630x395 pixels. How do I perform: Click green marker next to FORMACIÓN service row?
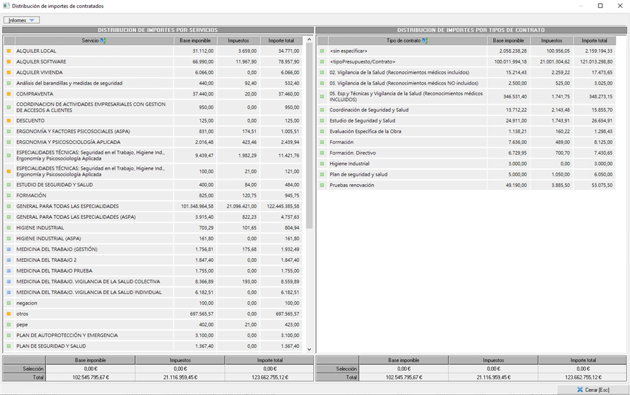9,196
